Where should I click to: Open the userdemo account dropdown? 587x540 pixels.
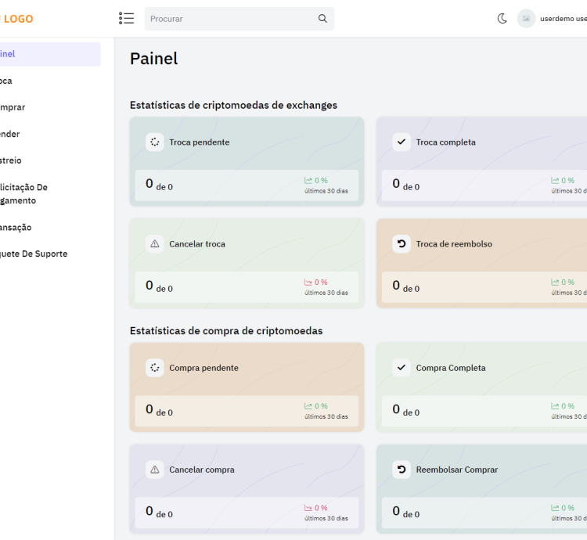[563, 19]
